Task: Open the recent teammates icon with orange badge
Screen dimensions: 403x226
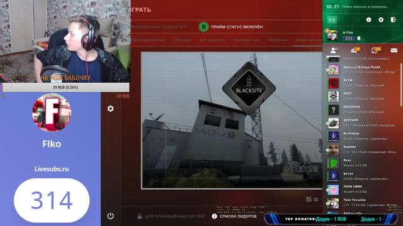Action: [x=355, y=50]
